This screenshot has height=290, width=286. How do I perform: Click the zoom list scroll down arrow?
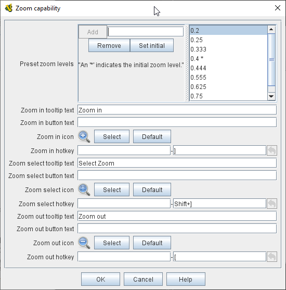pos(271,96)
